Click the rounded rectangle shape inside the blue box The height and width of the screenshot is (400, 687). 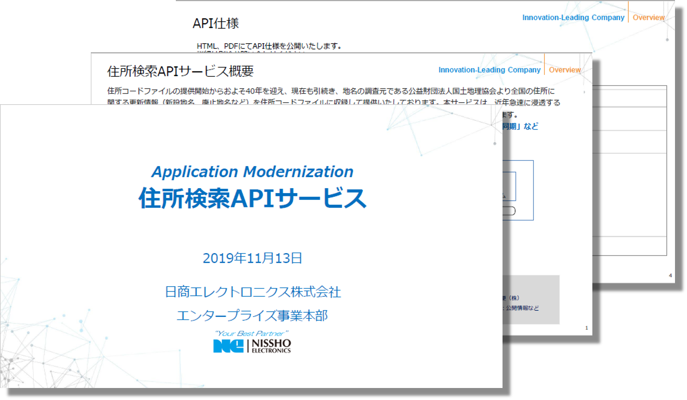[x=508, y=210]
